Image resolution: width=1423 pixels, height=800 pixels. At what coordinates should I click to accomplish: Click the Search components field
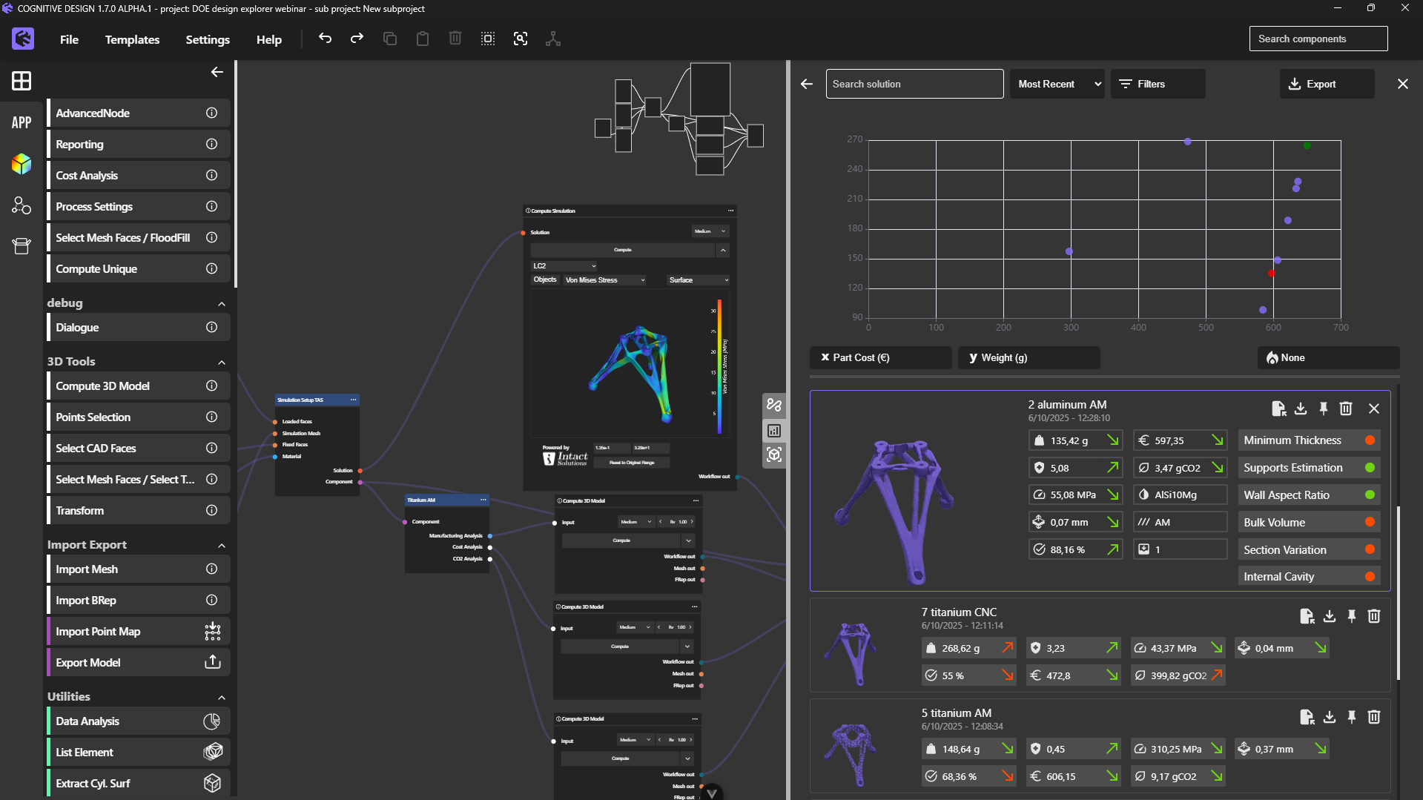(x=1318, y=39)
